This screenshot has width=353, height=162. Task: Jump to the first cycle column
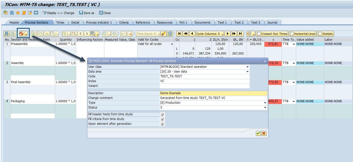(x=179, y=34)
